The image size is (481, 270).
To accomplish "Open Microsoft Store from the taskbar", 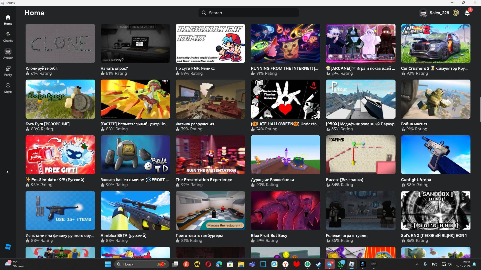I will (230, 264).
